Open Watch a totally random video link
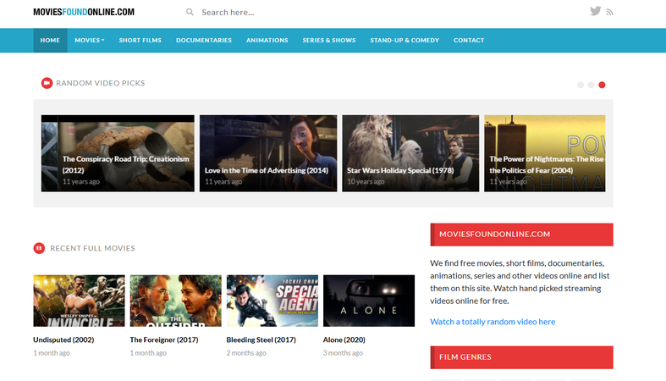Screen dimensions: 666x381 click(493, 322)
